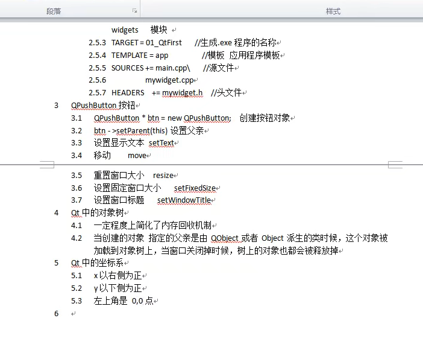Click the line 'y 以下侧为正'
Screen dimensions: 423x353
click(x=118, y=288)
